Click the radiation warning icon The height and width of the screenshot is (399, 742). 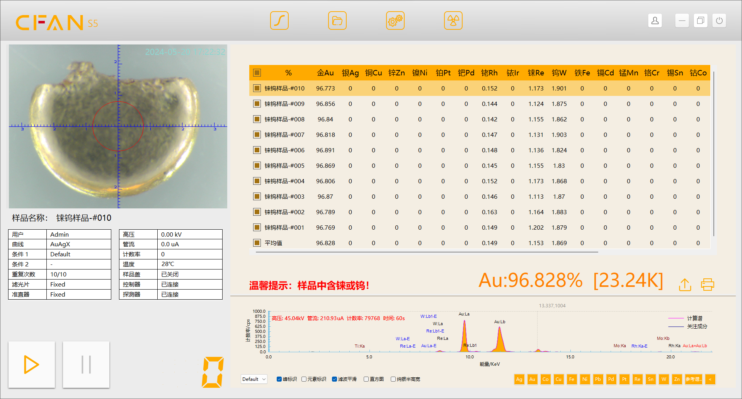(x=453, y=20)
